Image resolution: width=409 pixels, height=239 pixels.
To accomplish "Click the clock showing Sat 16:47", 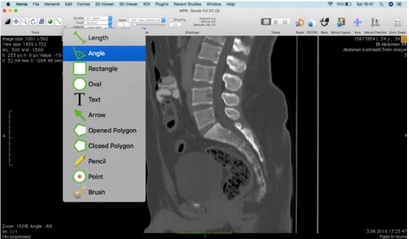I will pyautogui.click(x=365, y=4).
